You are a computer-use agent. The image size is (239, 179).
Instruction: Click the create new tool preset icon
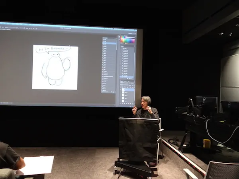112,92
